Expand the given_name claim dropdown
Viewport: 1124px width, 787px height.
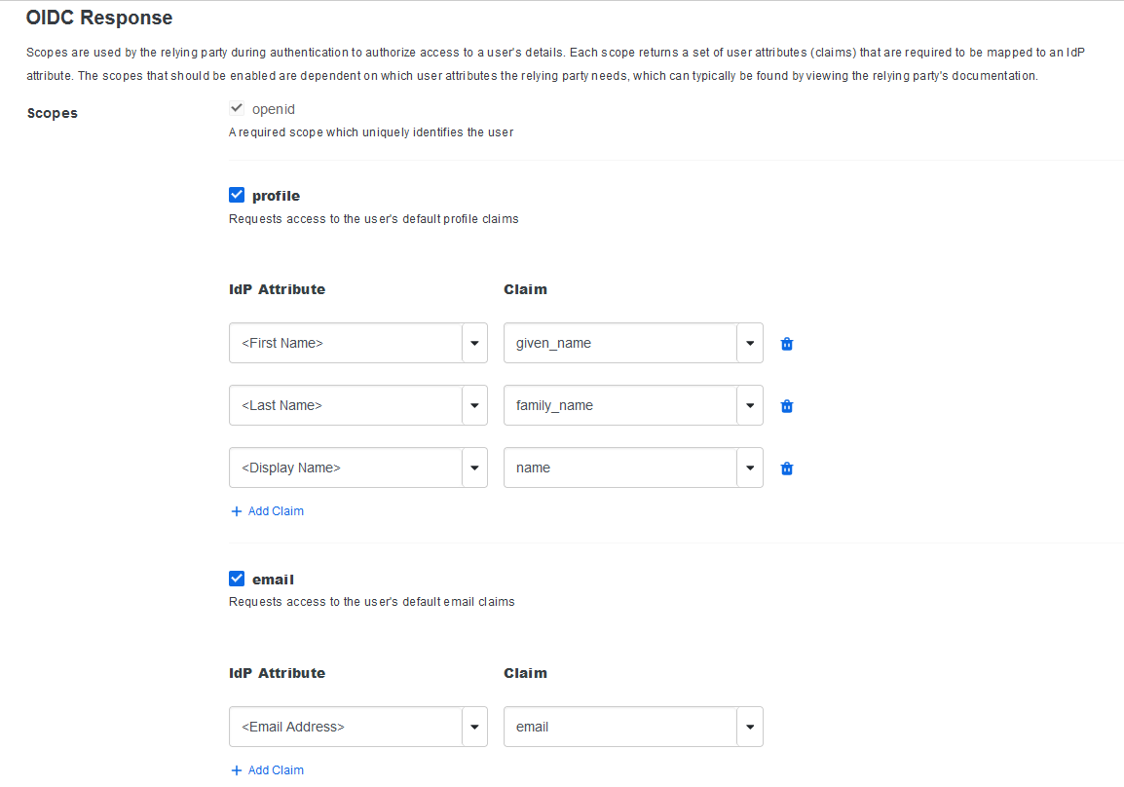pyautogui.click(x=750, y=343)
